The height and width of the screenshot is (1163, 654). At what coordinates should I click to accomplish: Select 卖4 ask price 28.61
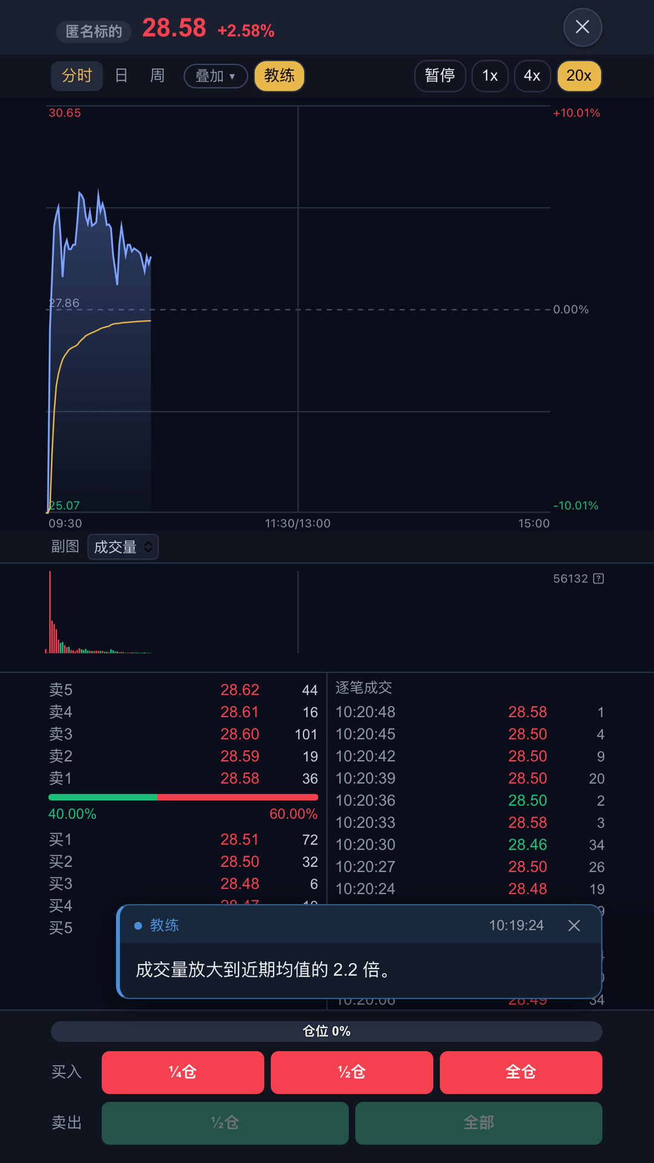(183, 712)
